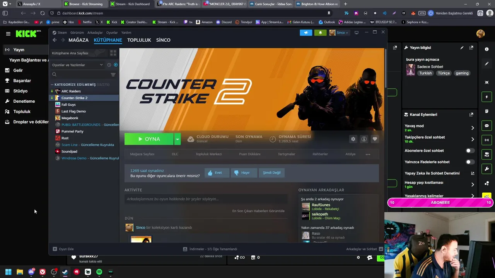Open Spotify from the Windows taskbar
The width and height of the screenshot is (495, 278).
tap(99, 272)
